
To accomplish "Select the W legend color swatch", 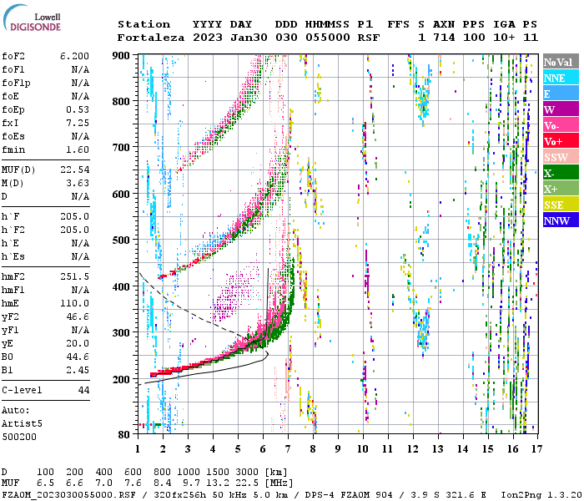I will (x=561, y=109).
